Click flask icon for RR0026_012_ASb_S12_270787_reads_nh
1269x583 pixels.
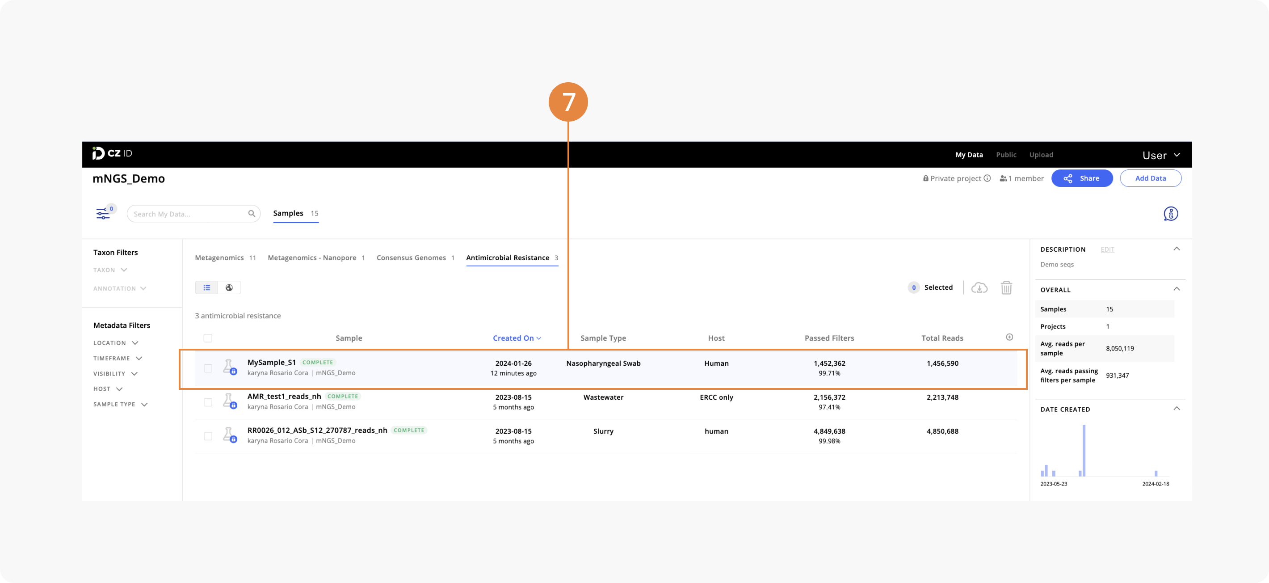pyautogui.click(x=230, y=435)
